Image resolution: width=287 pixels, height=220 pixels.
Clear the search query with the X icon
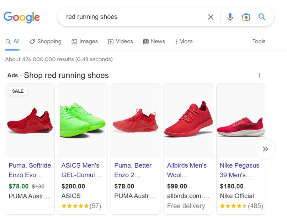pyautogui.click(x=211, y=17)
